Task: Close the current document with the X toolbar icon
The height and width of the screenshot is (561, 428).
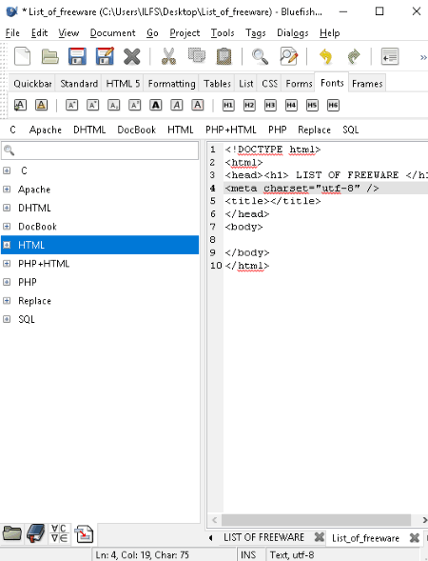Action: (132, 56)
